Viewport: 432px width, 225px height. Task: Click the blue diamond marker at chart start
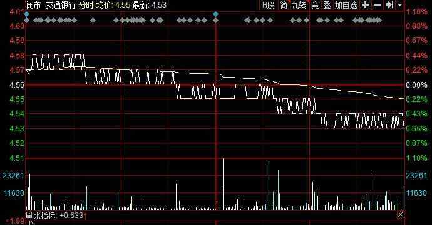(x=27, y=14)
